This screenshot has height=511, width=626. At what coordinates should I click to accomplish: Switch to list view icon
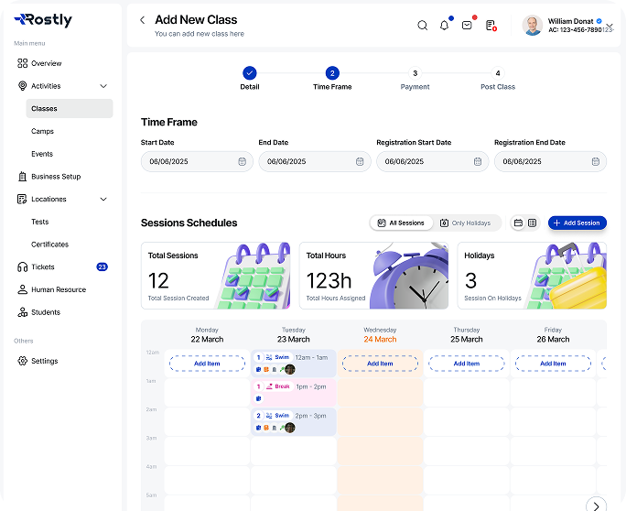point(532,223)
